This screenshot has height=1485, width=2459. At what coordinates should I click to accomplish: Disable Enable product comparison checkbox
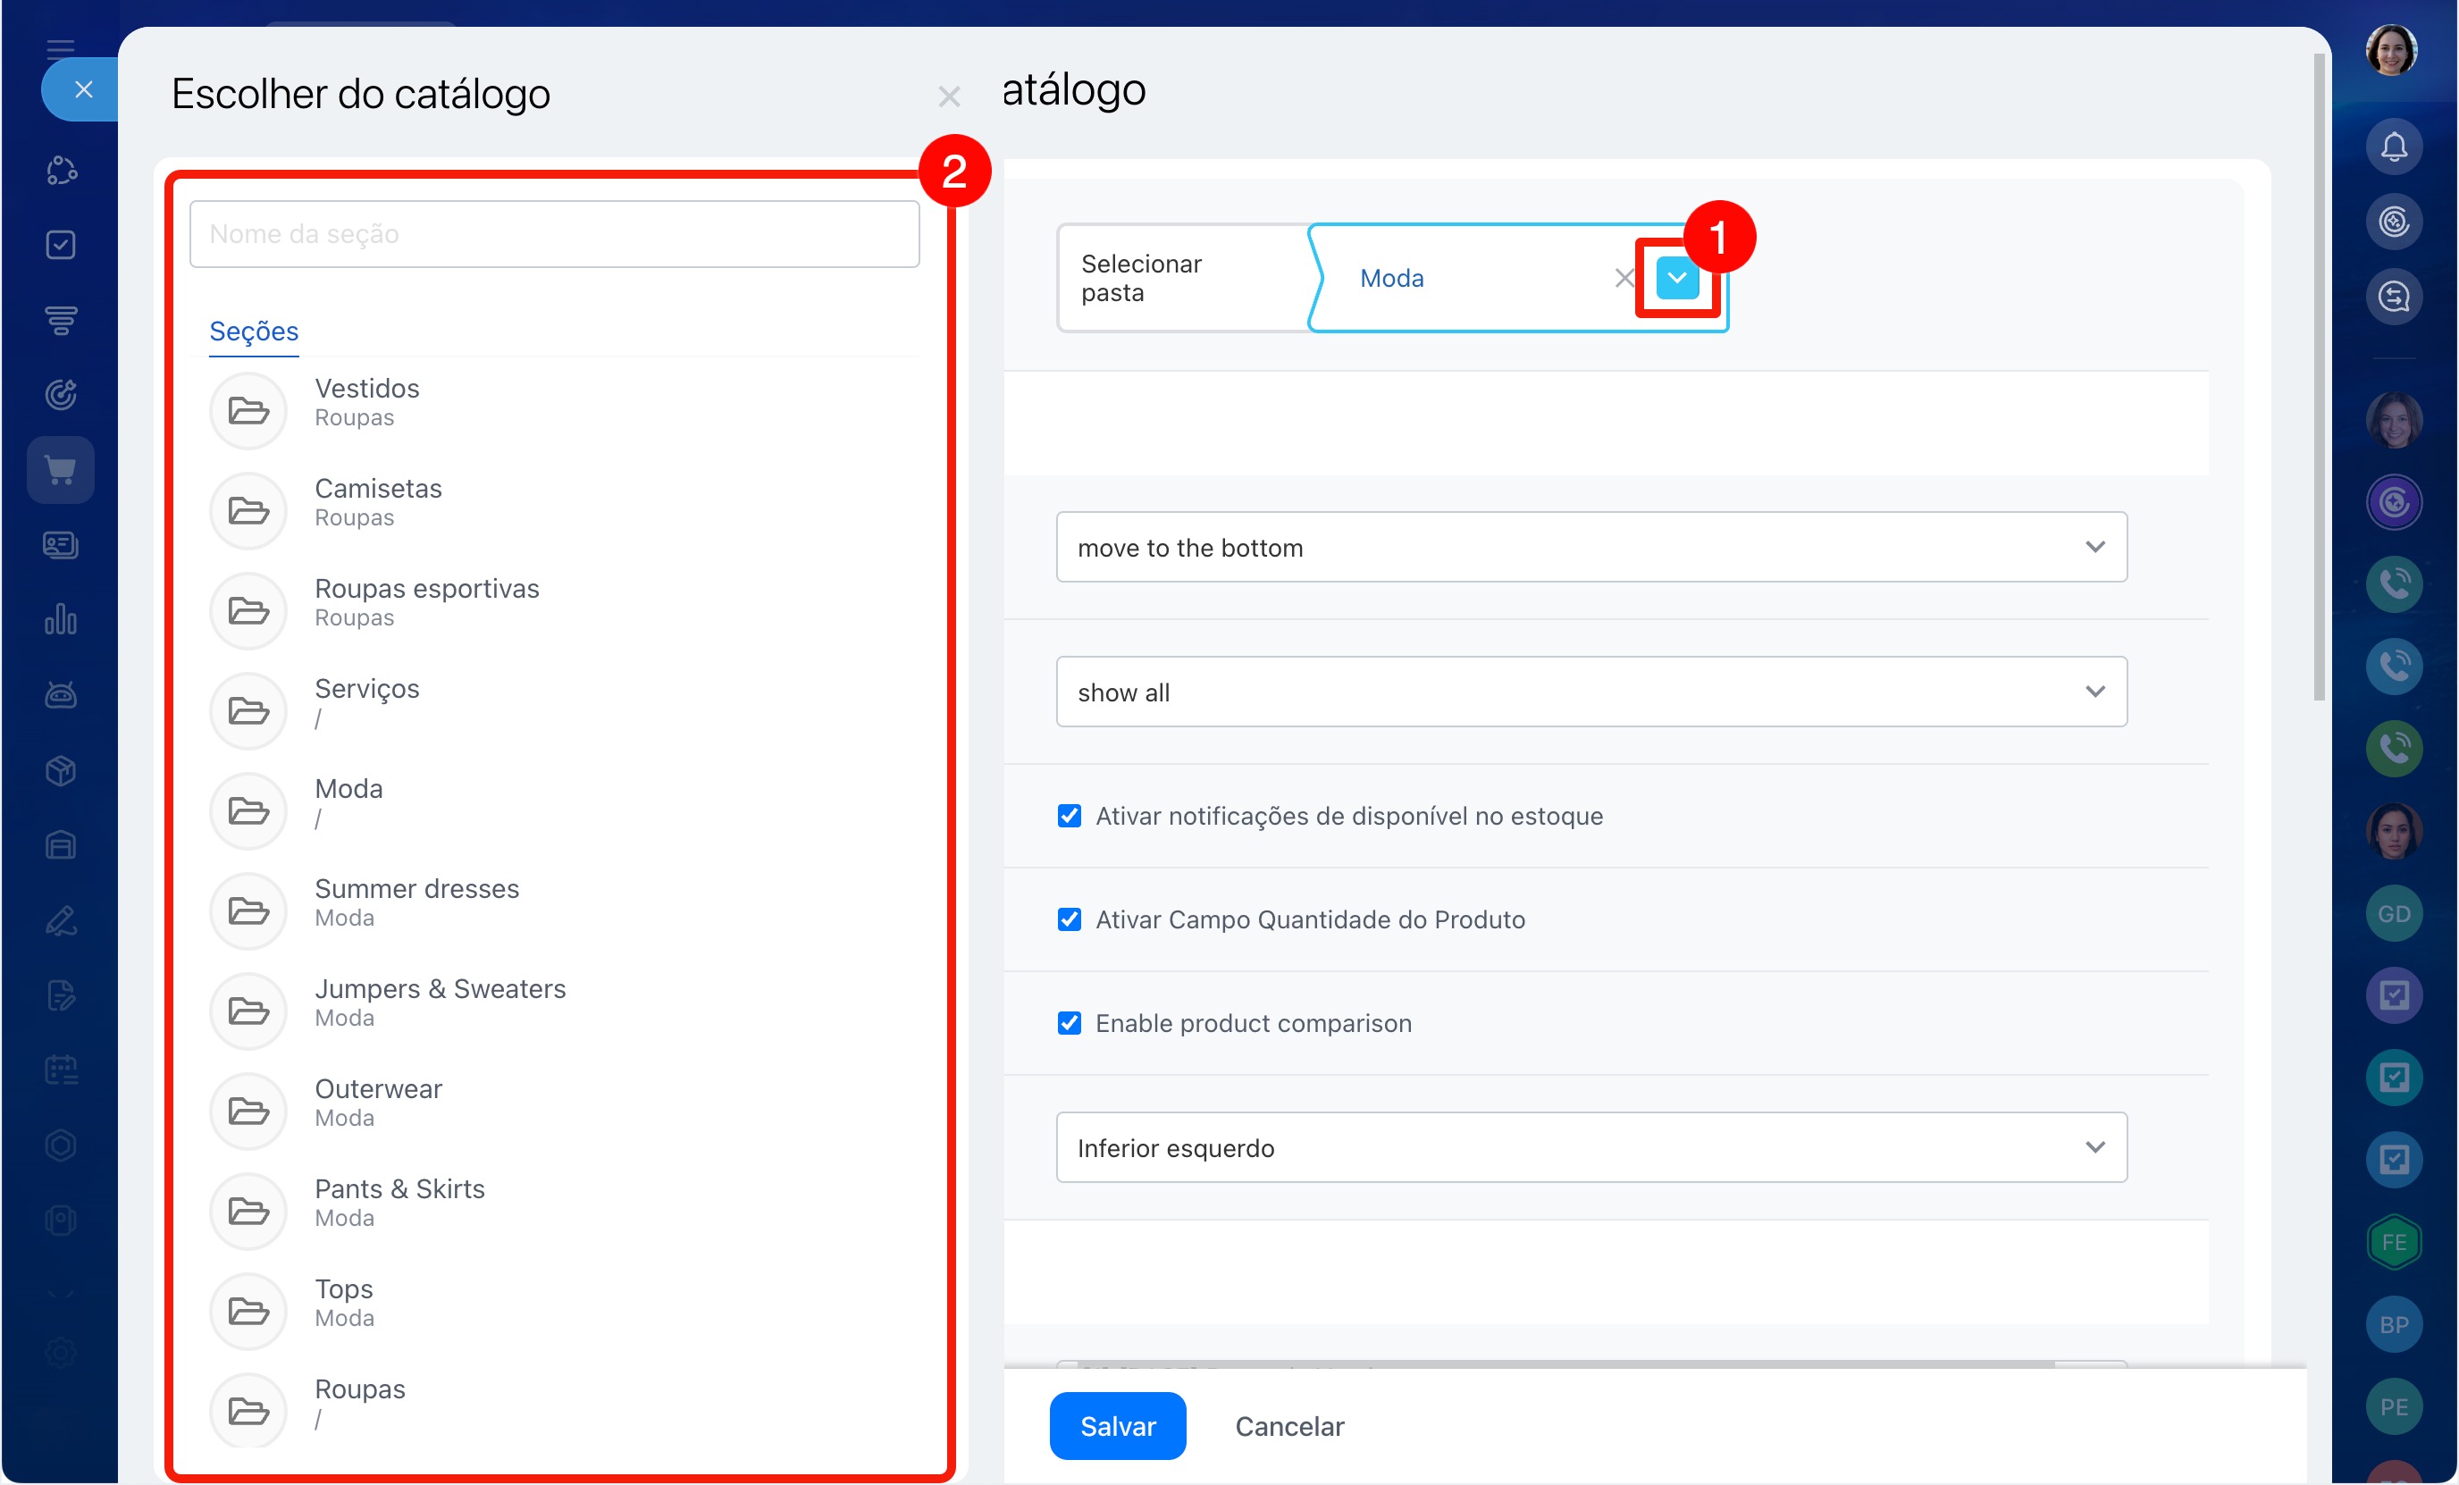point(1069,1023)
